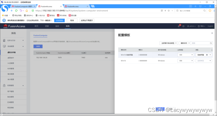The width and height of the screenshot is (217, 116).
Task: Click the QR grid icon in the address bar
Action: [162, 11]
